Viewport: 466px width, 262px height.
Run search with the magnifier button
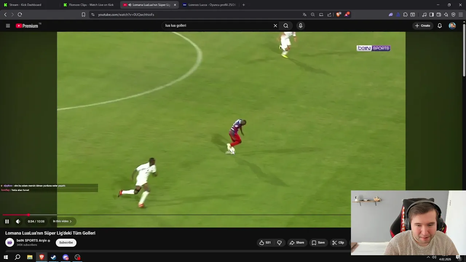pos(286,25)
